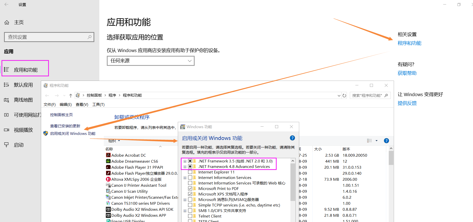
Task: Select Altova XMLSpy 2006 企业版 entry
Action: pos(136,179)
